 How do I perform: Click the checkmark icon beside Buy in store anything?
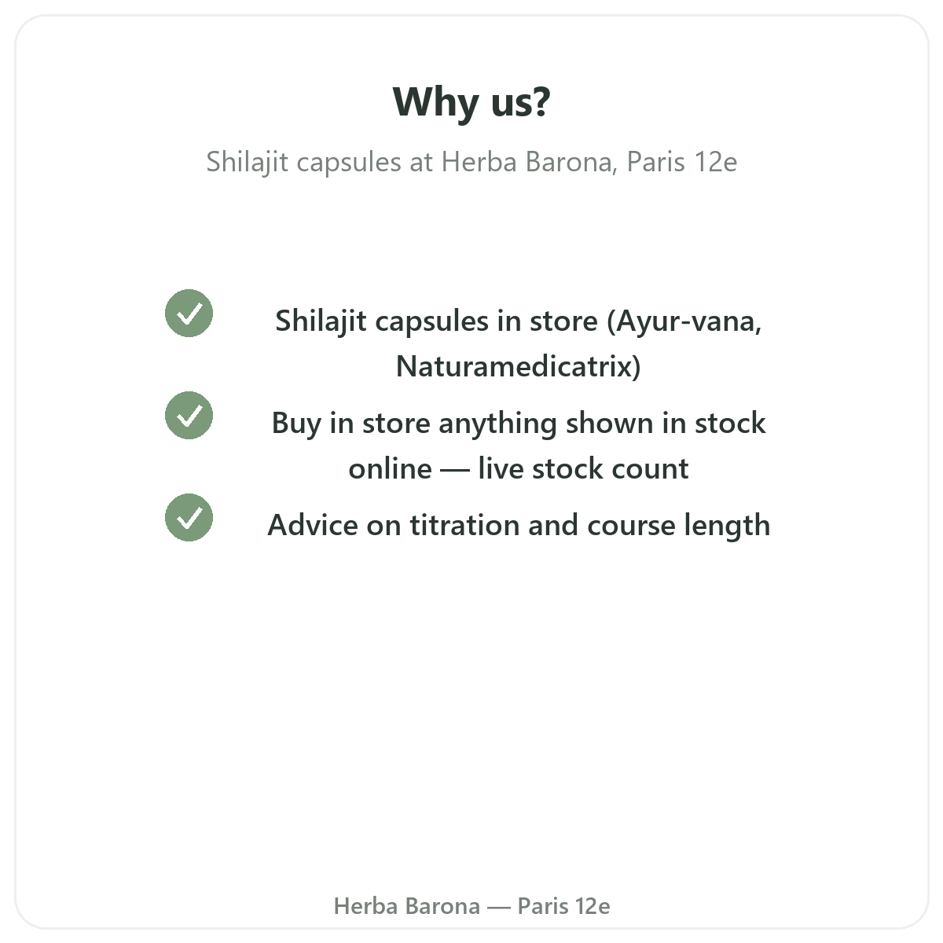[189, 416]
